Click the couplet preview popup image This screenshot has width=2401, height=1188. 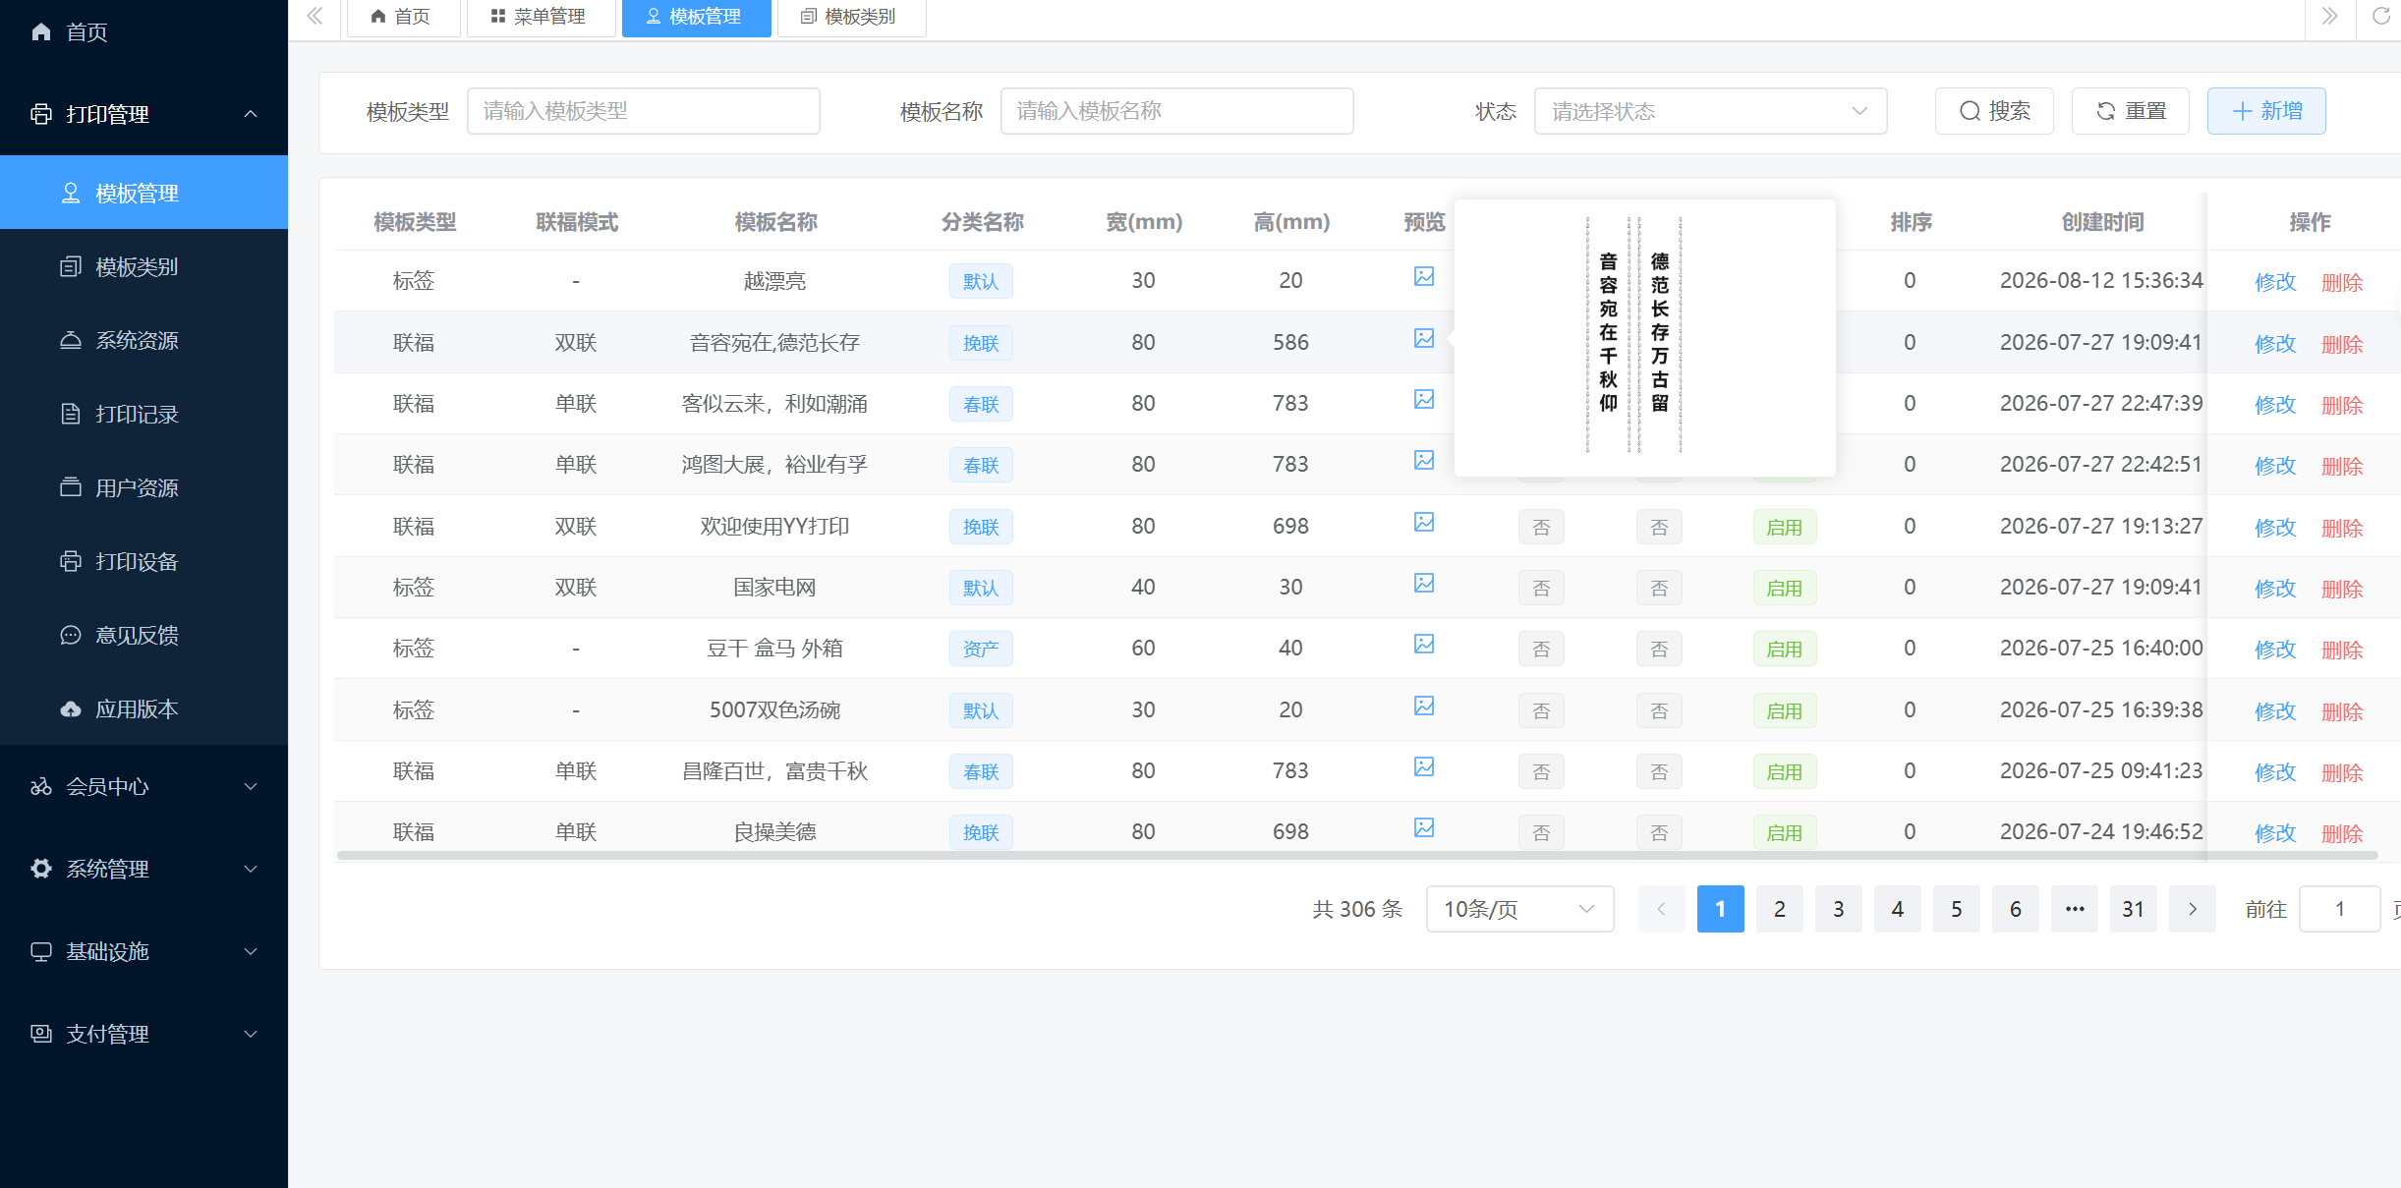[x=1633, y=334]
